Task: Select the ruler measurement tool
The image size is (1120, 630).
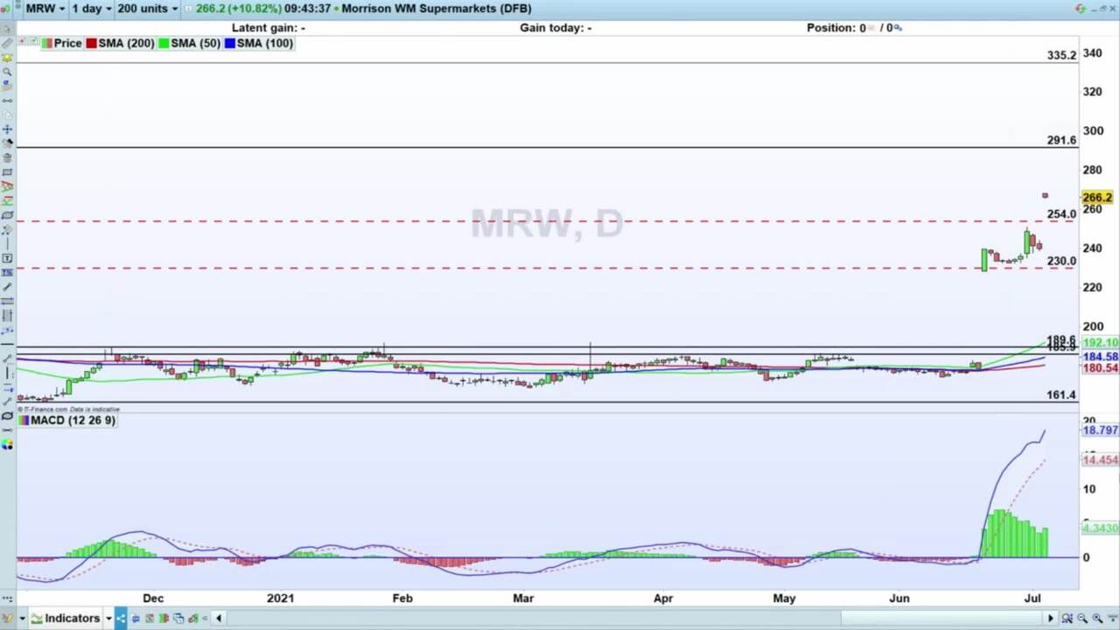Action: click(7, 43)
